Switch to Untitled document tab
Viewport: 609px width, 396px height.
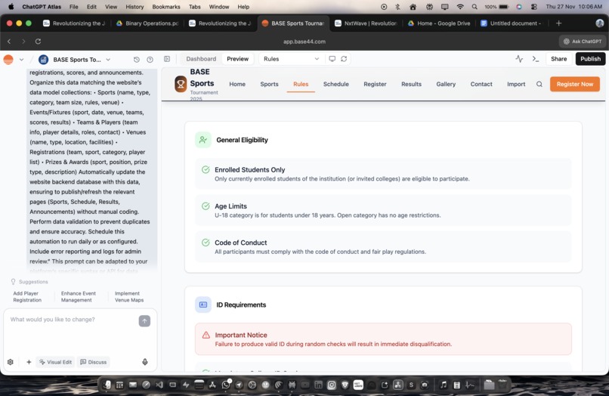pyautogui.click(x=512, y=23)
